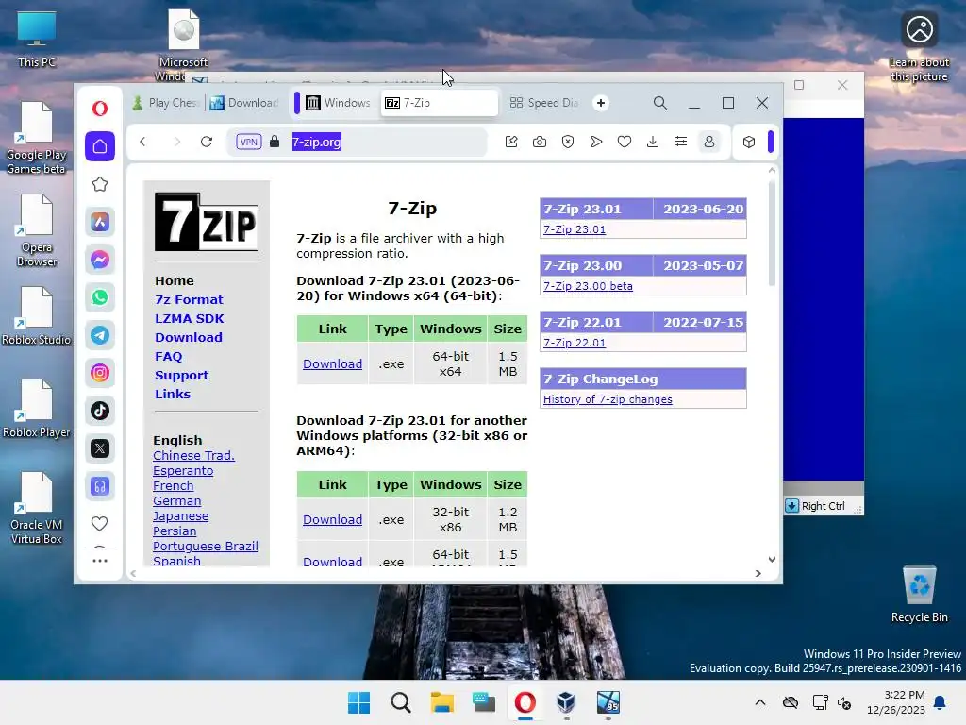
Task: Open the extensions cube icon
Action: coord(749,142)
